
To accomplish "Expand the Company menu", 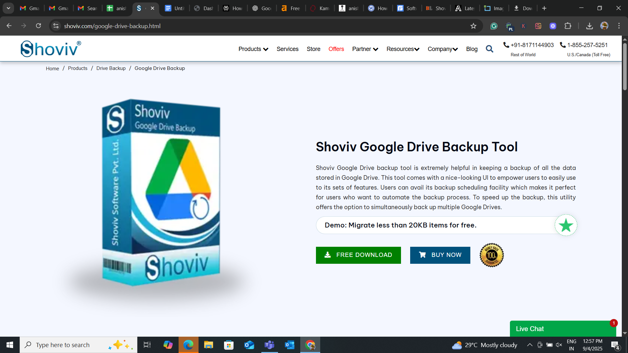I will pos(443,49).
